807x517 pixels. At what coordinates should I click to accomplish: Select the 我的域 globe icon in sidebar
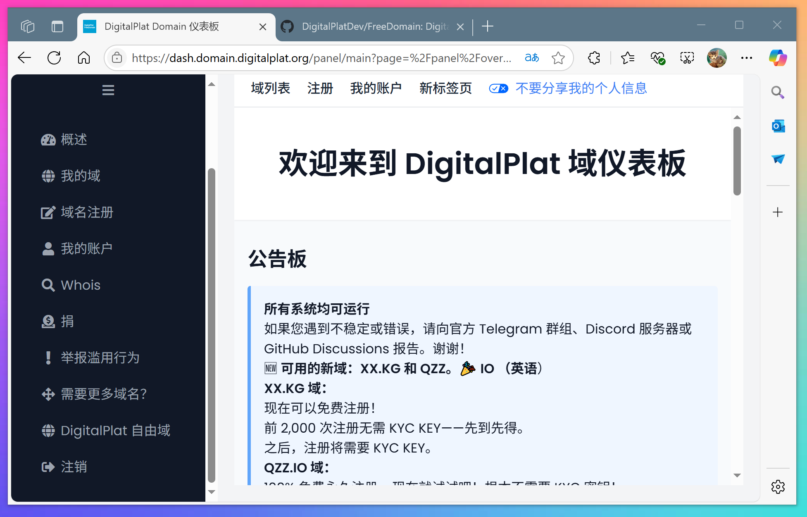tap(48, 176)
